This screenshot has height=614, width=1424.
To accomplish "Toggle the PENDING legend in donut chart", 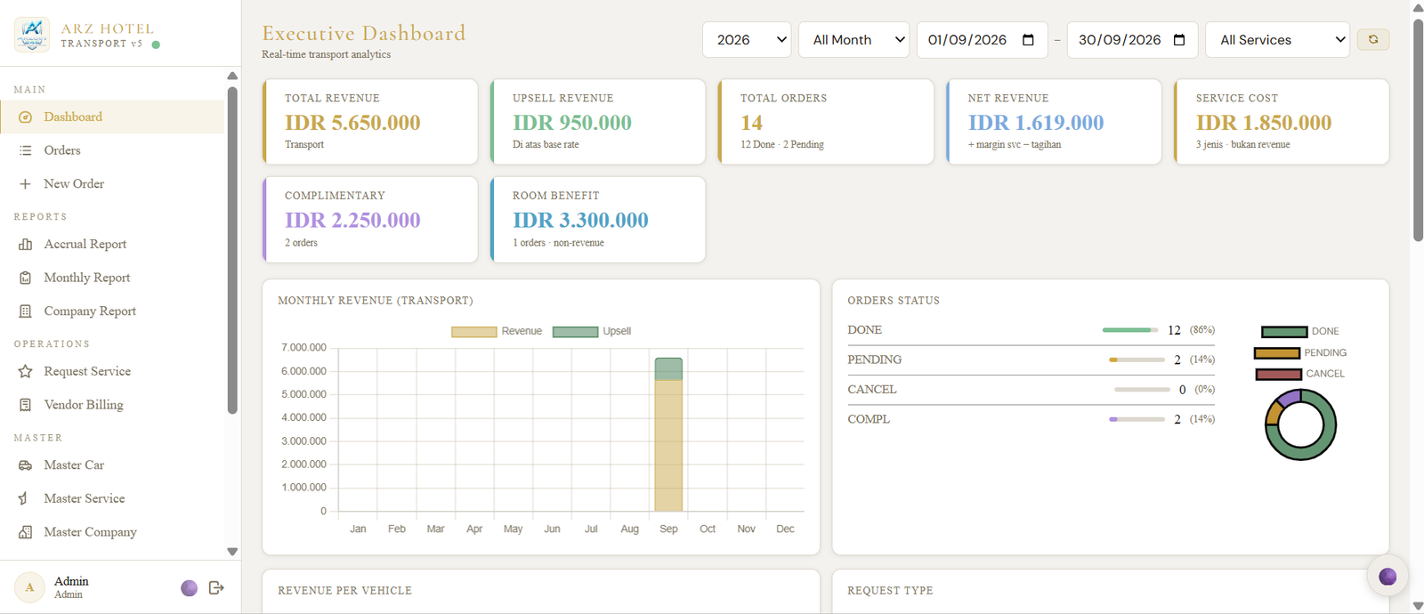I will [1300, 353].
